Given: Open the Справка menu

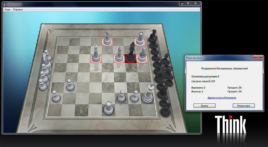Looking at the screenshot, I should [x=18, y=10].
